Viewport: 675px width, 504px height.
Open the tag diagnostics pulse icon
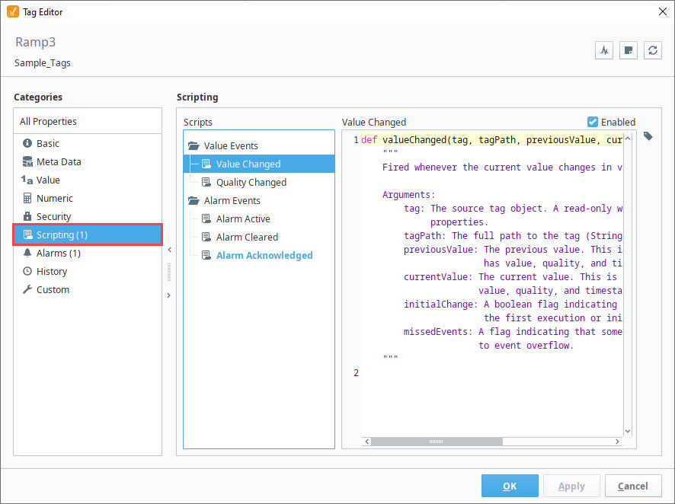coord(604,50)
